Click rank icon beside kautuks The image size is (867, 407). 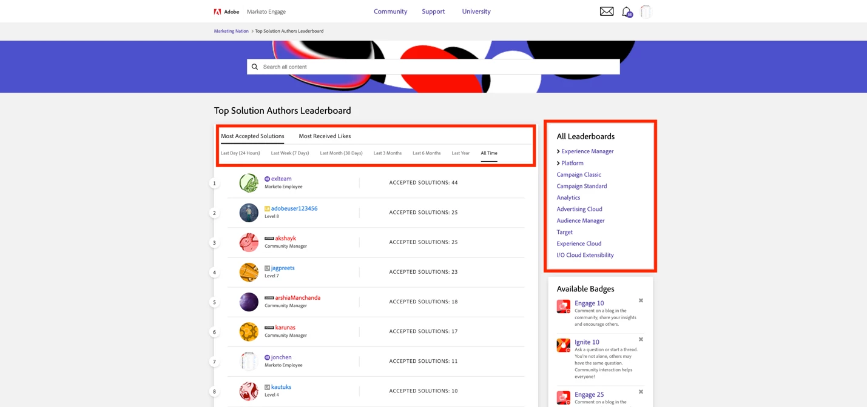coord(267,388)
